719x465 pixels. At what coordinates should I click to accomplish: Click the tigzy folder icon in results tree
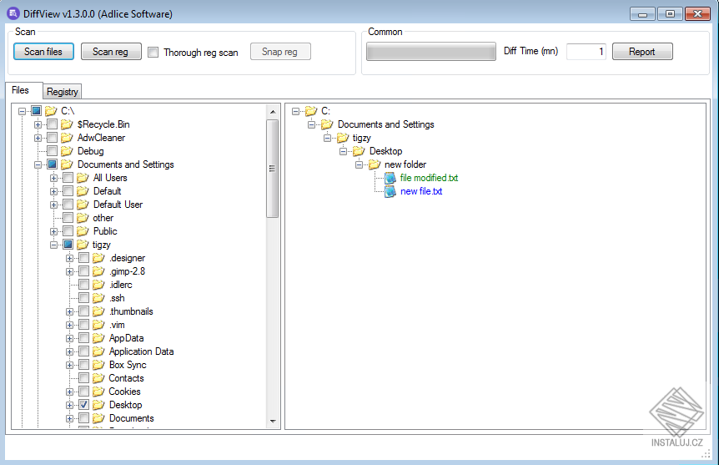coord(343,138)
